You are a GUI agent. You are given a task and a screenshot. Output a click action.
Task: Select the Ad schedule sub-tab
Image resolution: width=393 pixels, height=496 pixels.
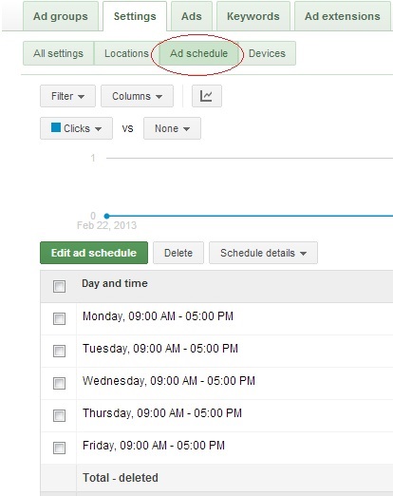[198, 53]
